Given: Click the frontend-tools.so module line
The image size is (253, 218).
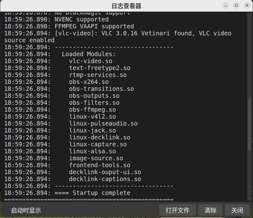Looking at the screenshot, I should click(67, 165).
